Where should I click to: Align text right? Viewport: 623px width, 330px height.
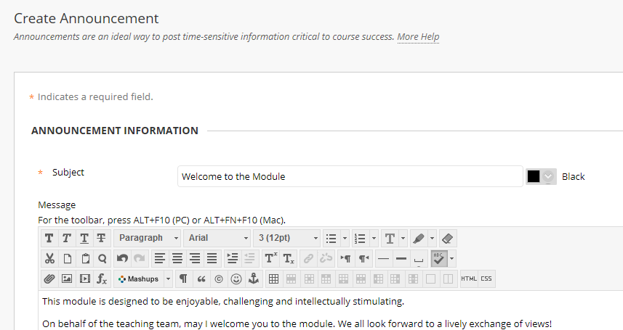click(195, 259)
